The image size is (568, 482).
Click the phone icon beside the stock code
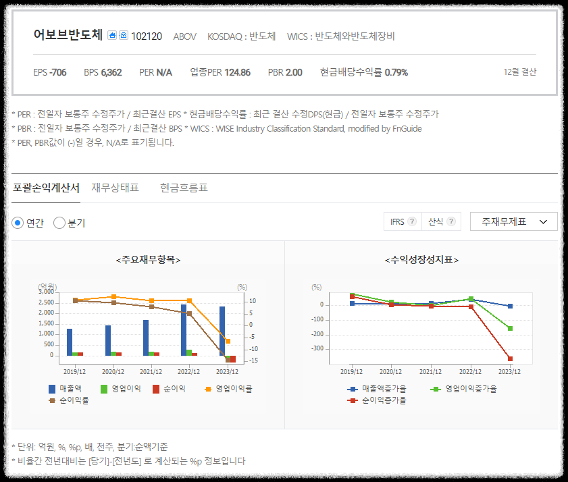pos(124,35)
